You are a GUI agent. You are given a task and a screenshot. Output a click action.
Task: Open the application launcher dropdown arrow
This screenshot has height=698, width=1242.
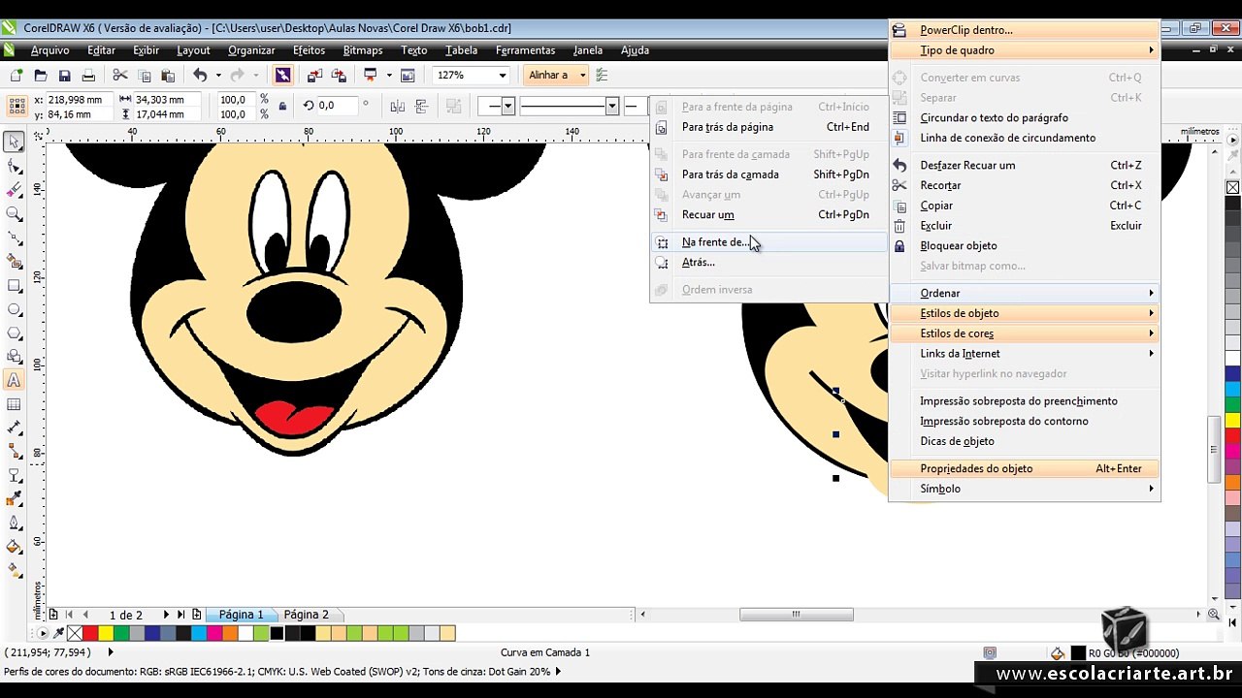[x=388, y=75]
